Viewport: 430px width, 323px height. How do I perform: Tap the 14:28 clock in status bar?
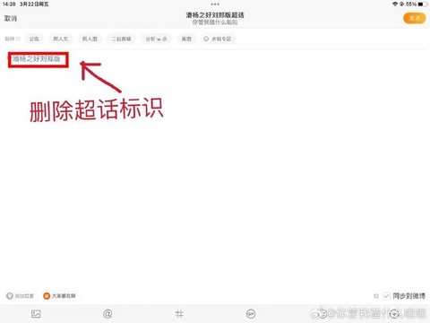point(9,4)
